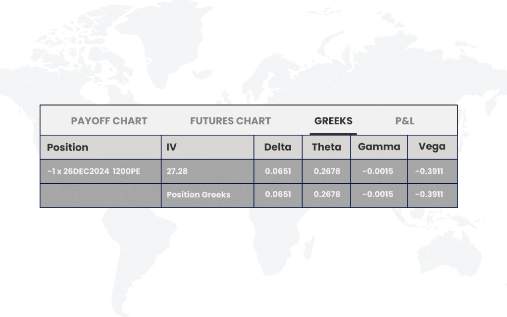507x317 pixels.
Task: Click the IV column header
Action: point(171,147)
